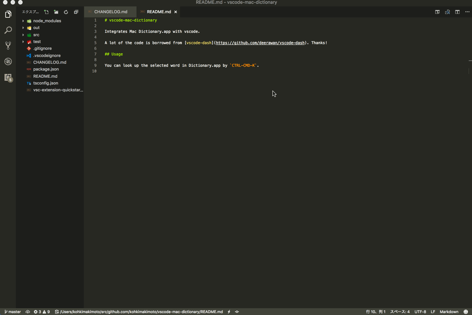Change end of line sequence LF
This screenshot has width=472, height=315.
click(x=433, y=312)
